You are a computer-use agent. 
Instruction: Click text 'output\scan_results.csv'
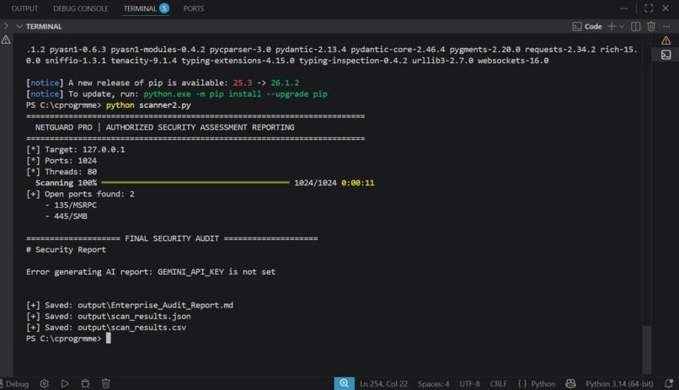pos(132,328)
